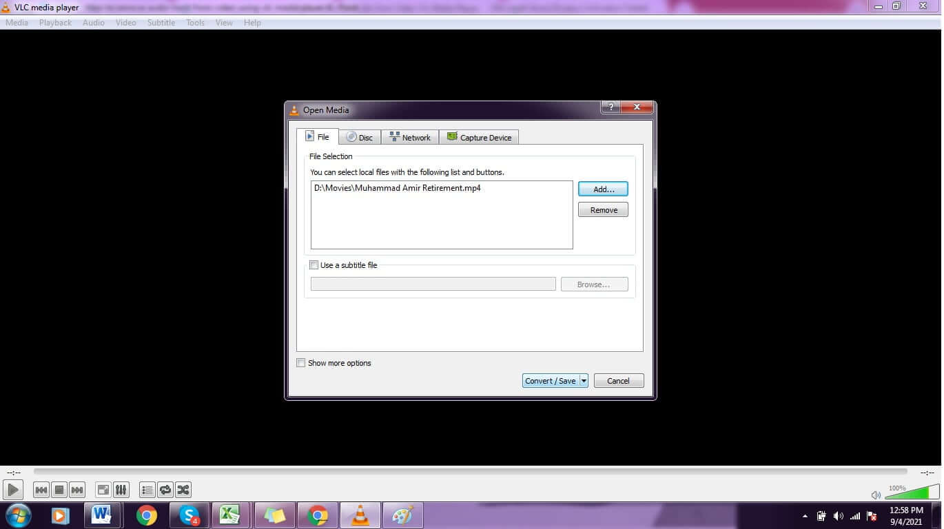The height and width of the screenshot is (529, 944).
Task: Open the Playback menu
Action: 55,23
